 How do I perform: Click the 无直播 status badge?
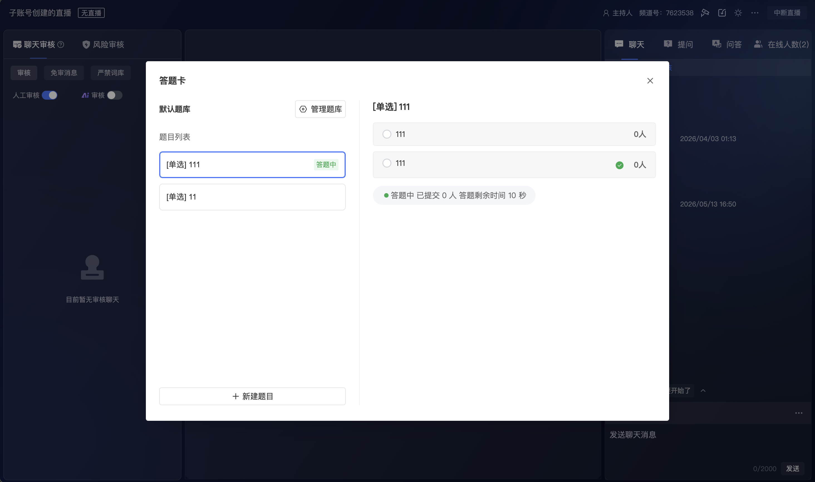click(x=91, y=13)
